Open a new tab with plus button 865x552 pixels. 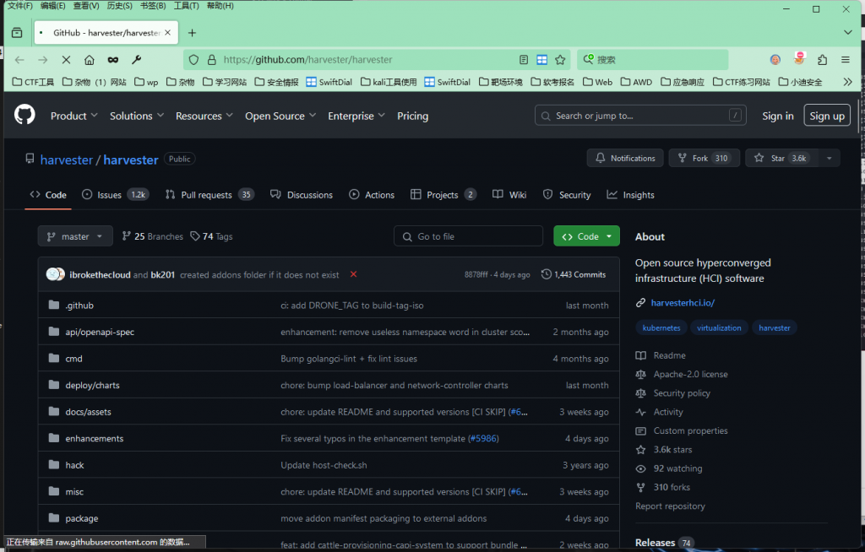click(x=192, y=33)
